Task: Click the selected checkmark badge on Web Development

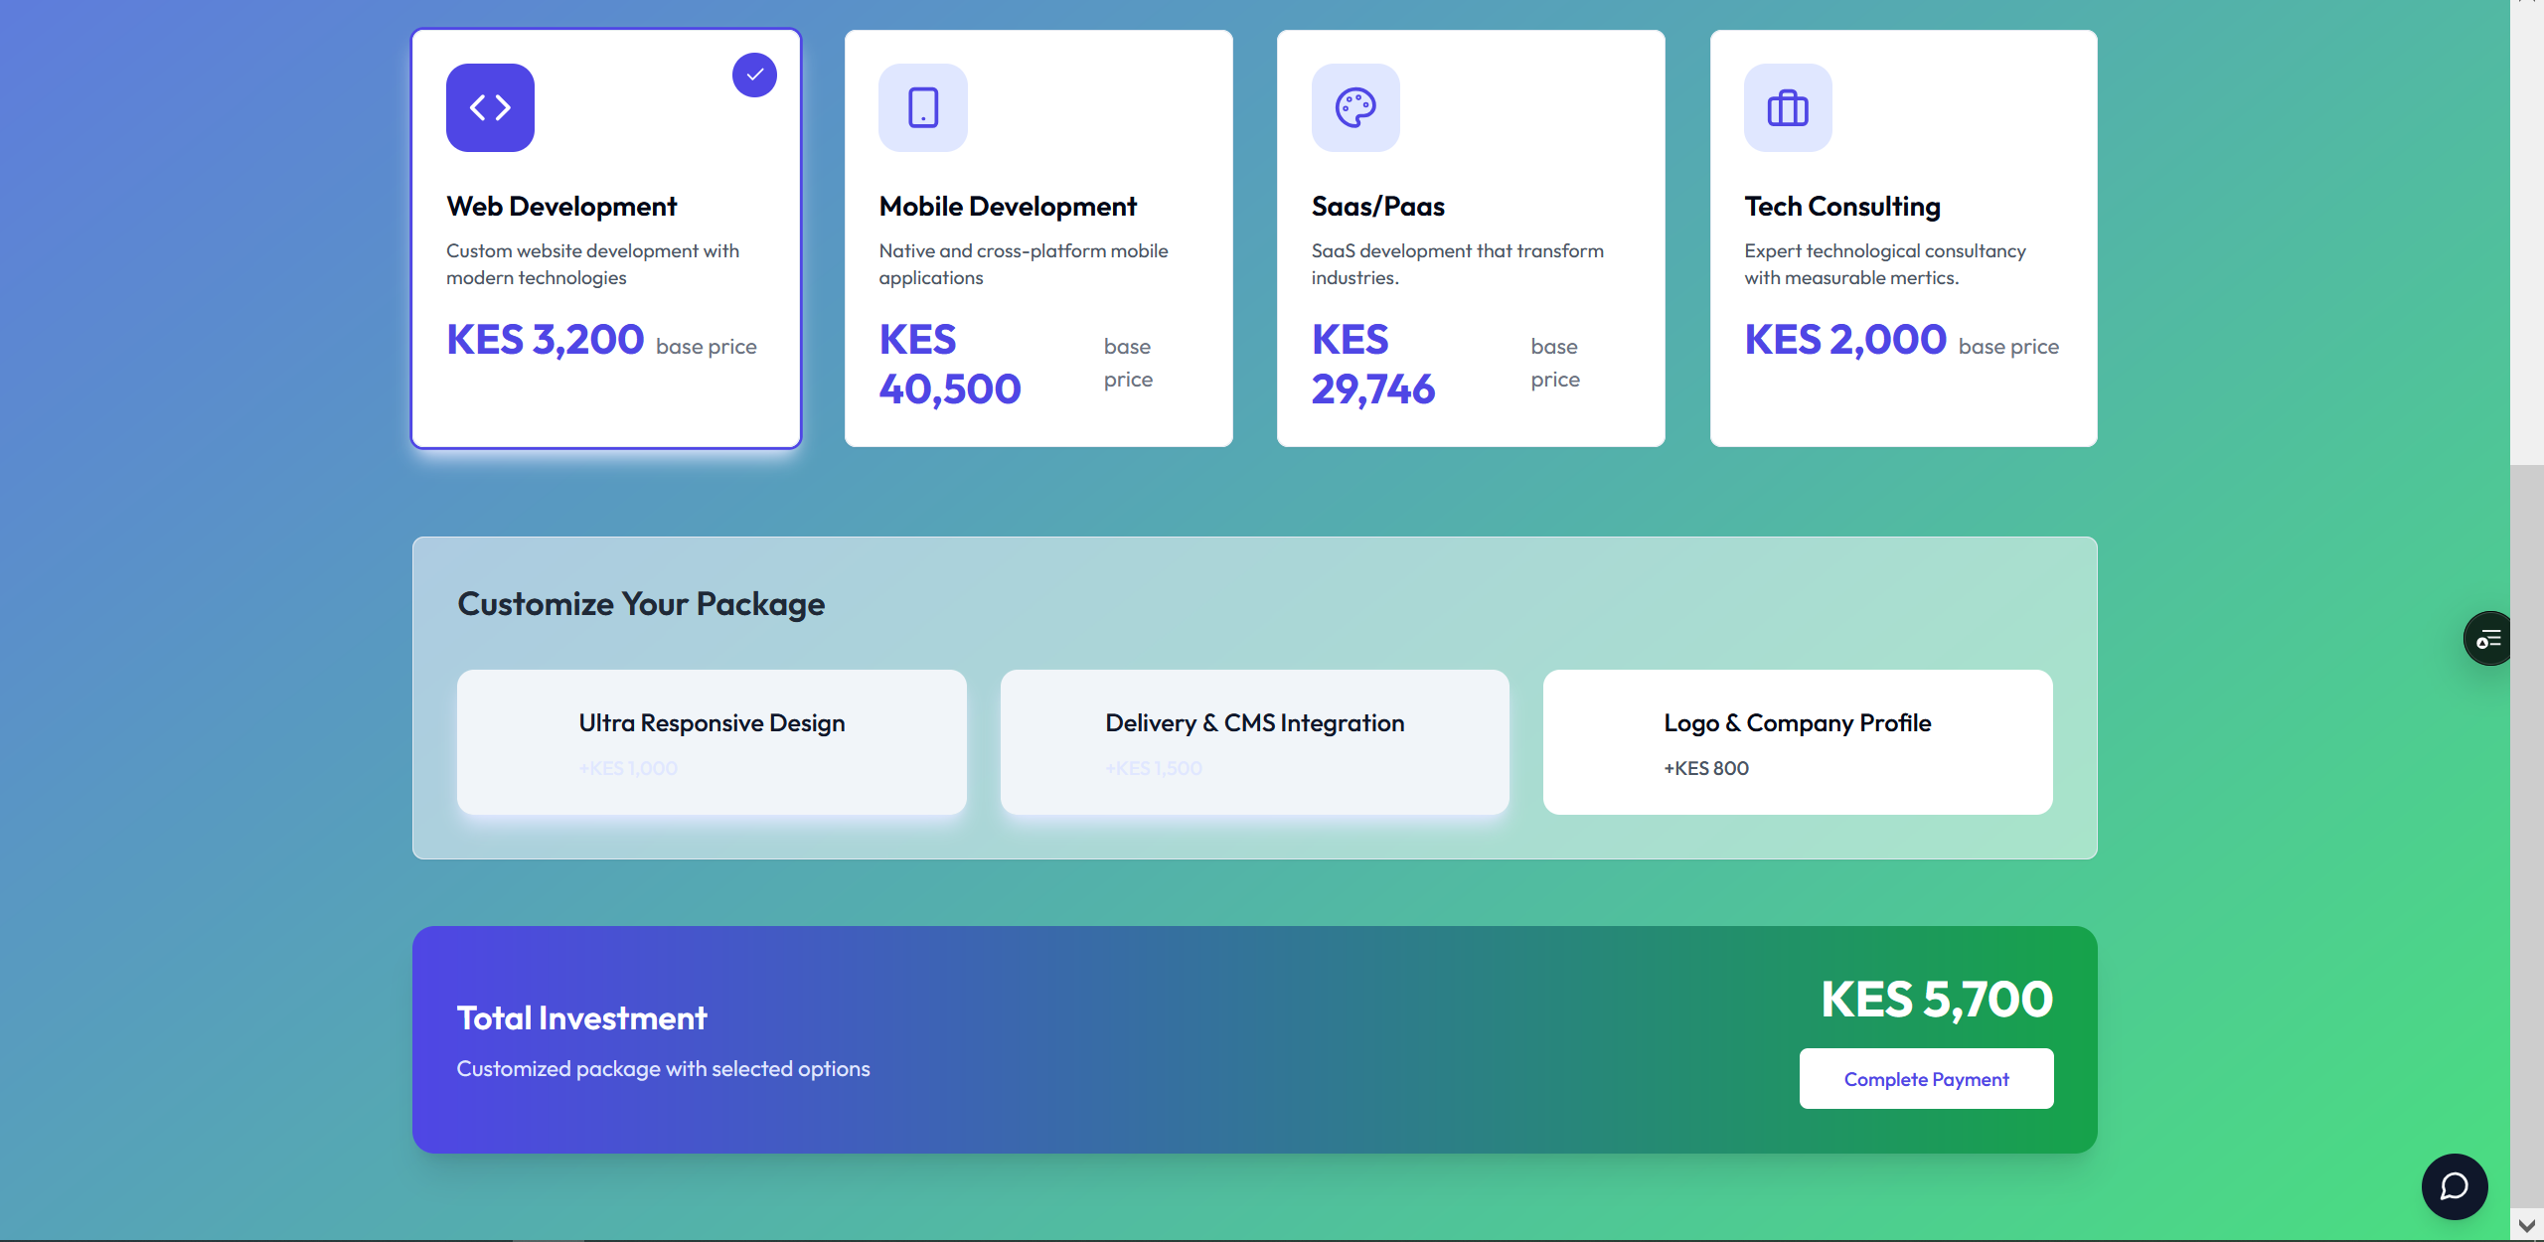Action: click(x=754, y=75)
